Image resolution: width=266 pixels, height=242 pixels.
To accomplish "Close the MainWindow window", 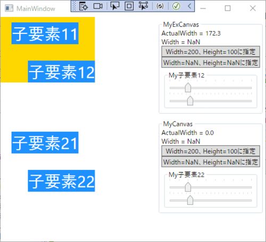I will click(x=253, y=8).
